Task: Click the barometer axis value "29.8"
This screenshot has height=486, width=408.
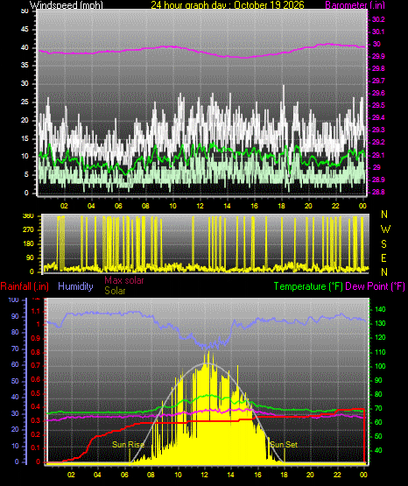Action: [x=378, y=68]
